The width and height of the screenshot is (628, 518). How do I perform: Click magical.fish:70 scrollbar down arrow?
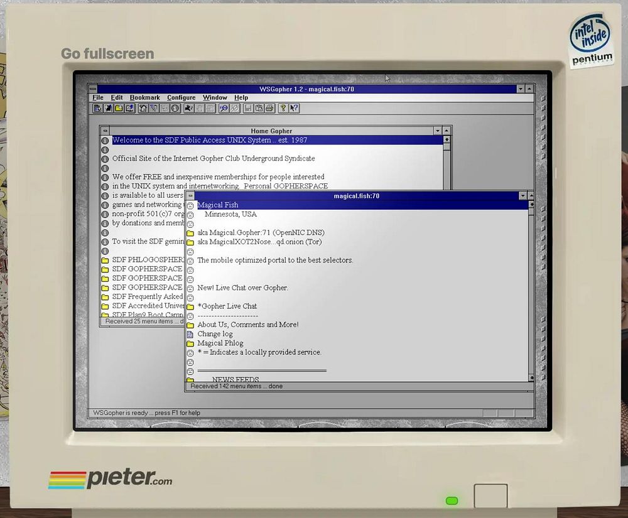pyautogui.click(x=531, y=377)
